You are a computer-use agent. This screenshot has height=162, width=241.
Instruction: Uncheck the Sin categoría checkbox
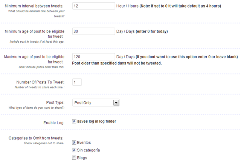click(x=74, y=150)
